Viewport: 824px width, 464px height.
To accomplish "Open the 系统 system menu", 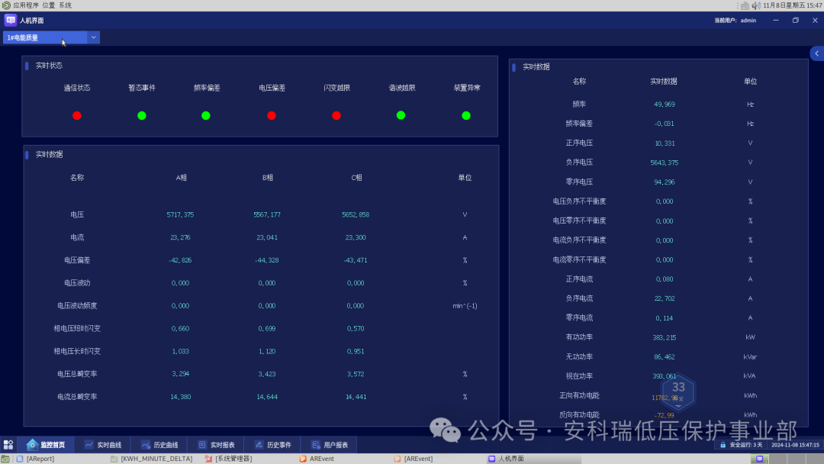I will pos(65,5).
